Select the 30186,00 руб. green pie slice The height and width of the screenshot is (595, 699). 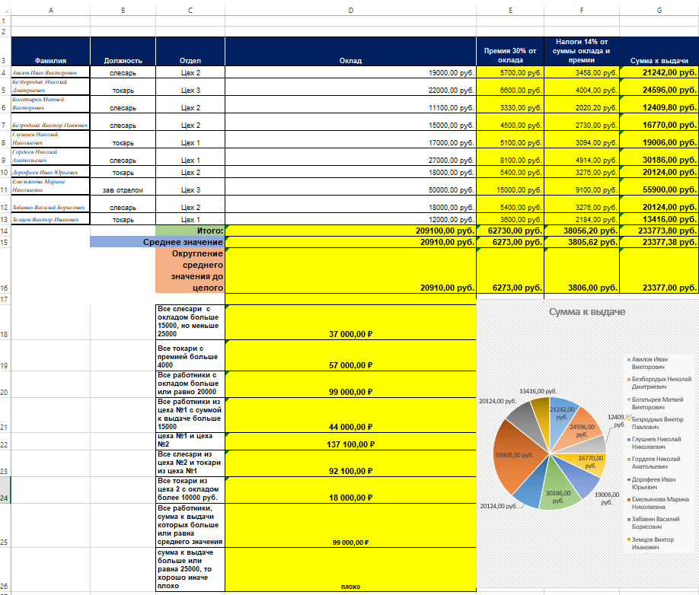(x=559, y=487)
